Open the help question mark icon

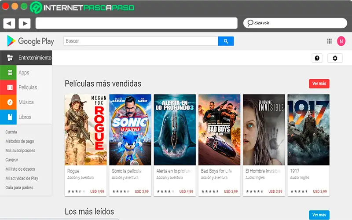point(317,58)
